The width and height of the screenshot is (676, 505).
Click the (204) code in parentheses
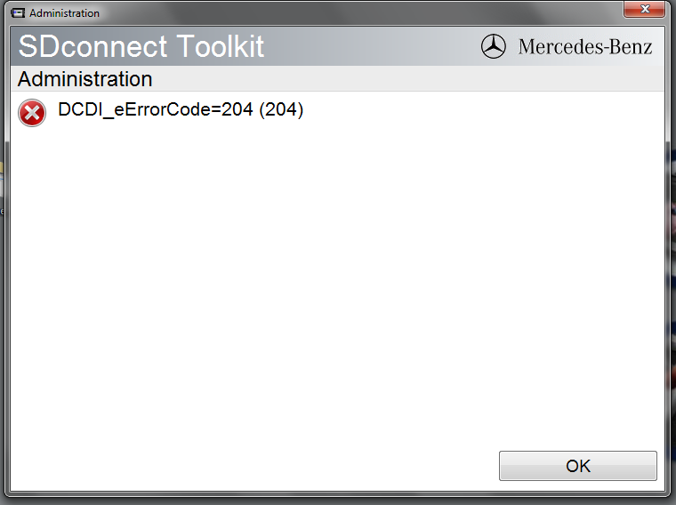coord(281,109)
